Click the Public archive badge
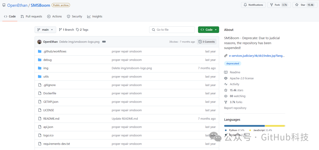The height and width of the screenshot is (150, 319). [61, 5]
